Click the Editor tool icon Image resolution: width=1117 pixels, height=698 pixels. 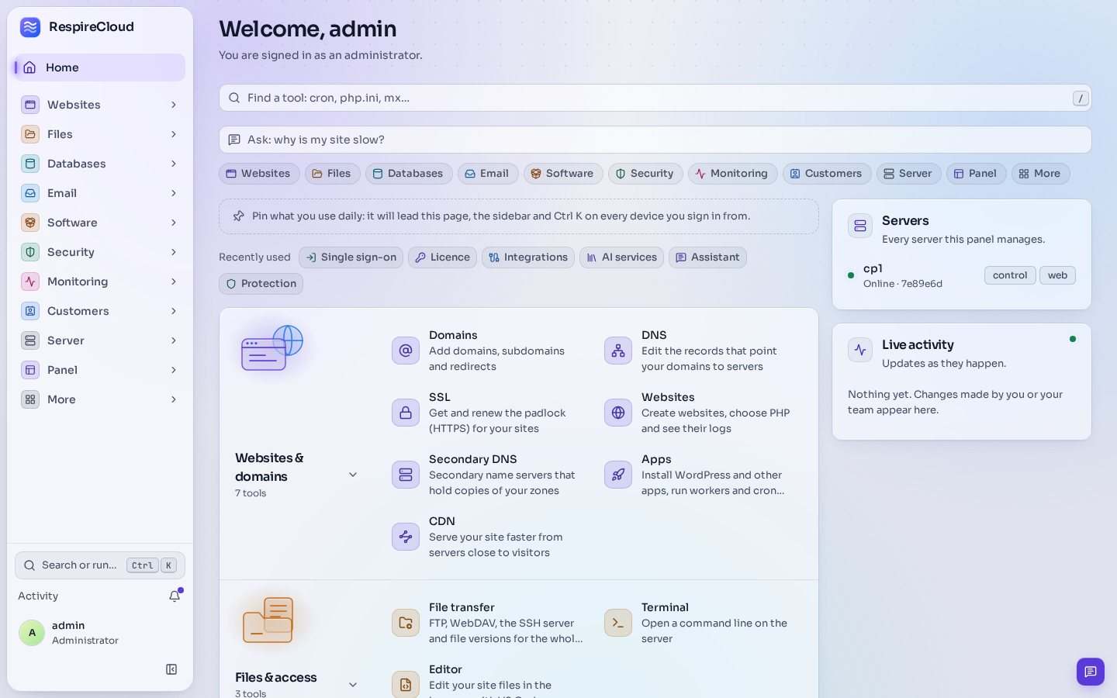coord(406,685)
